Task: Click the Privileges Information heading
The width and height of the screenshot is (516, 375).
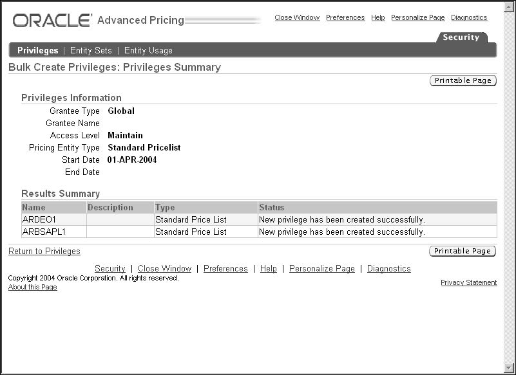Action: click(x=72, y=98)
